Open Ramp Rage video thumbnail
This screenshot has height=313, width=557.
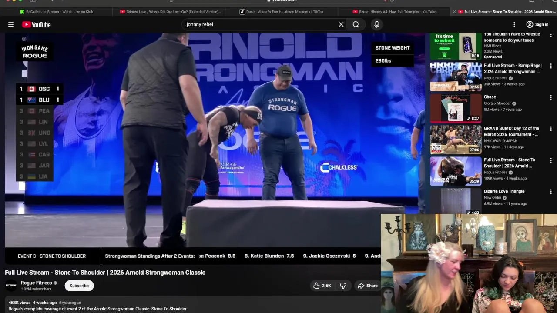tap(456, 77)
